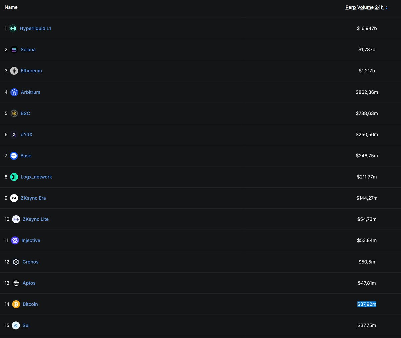The height and width of the screenshot is (338, 401).
Task: Click the $144,27m volume value
Action: 367,198
